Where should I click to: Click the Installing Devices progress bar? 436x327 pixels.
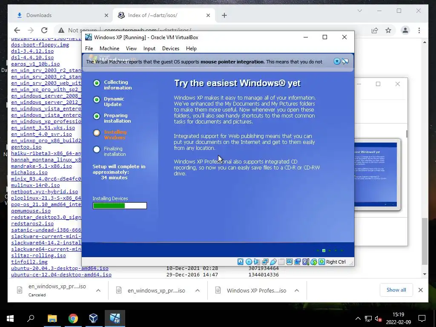point(120,206)
